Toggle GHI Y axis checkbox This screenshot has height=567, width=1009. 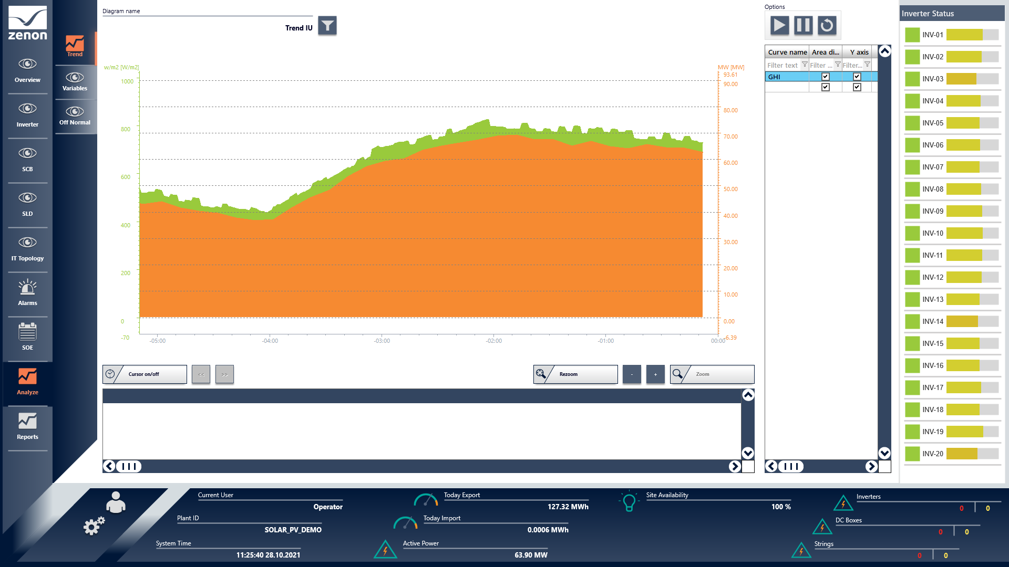[x=857, y=77]
